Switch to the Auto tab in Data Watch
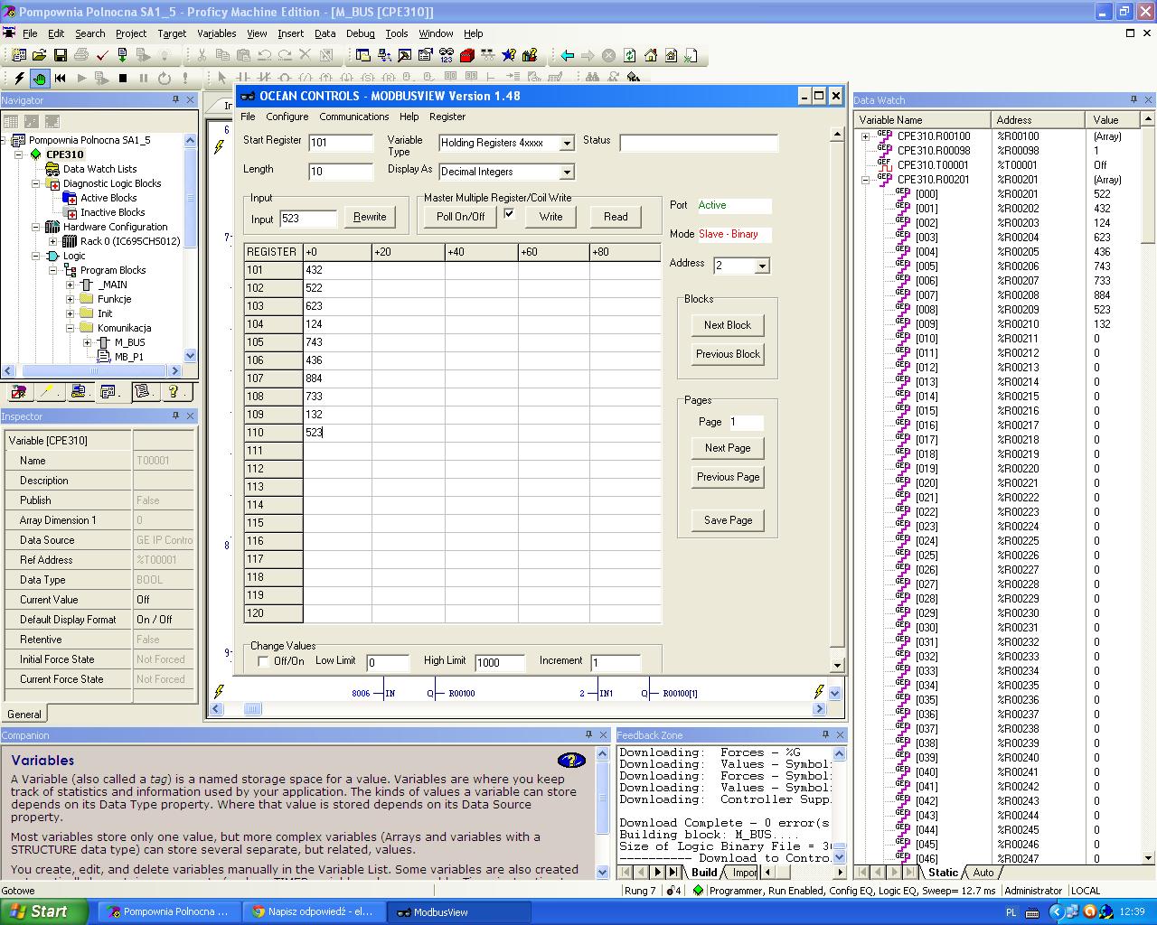 (983, 873)
